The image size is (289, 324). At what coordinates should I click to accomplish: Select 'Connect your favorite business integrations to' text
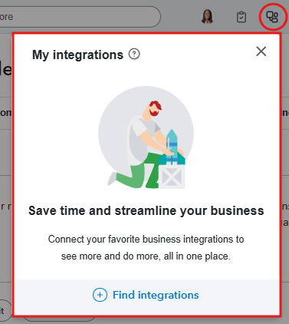146,240
